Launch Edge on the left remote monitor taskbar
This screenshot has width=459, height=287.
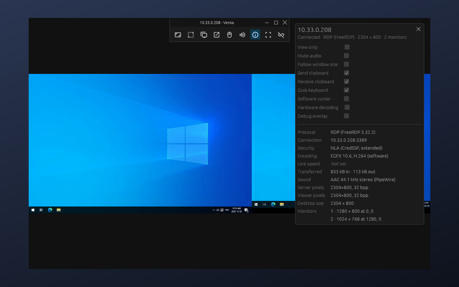coord(50,210)
